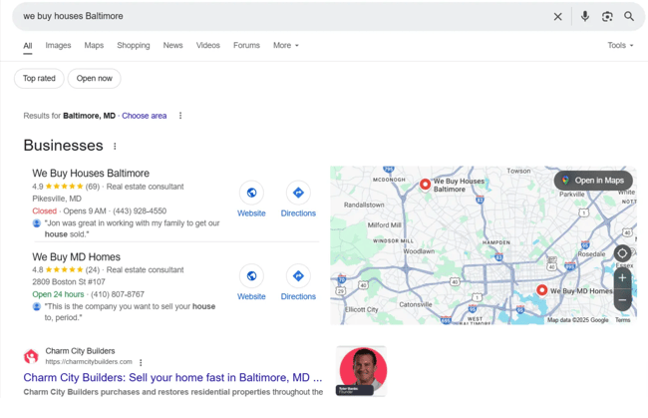
Task: Open three-dot menu next to charmcitybuilders.com URL
Action: pyautogui.click(x=141, y=362)
